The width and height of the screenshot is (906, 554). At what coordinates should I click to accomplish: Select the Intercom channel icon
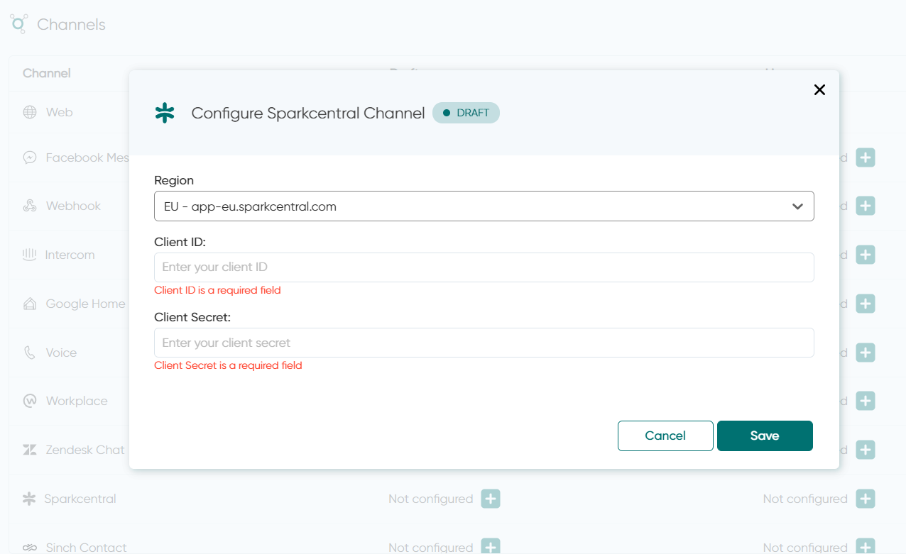(29, 255)
